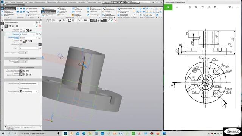Open help icon in Параметры panel
The width and height of the screenshot is (242, 136).
coord(36,22)
